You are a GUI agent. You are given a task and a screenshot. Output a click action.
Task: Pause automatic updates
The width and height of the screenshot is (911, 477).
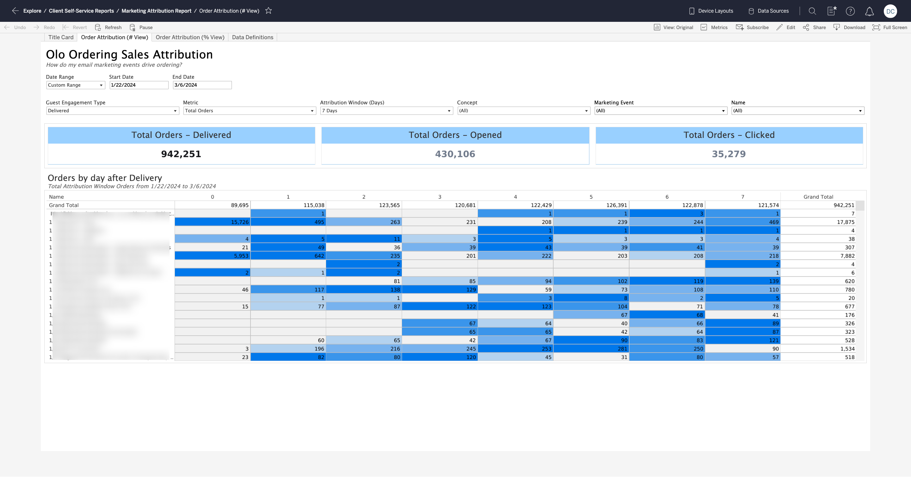coord(141,27)
